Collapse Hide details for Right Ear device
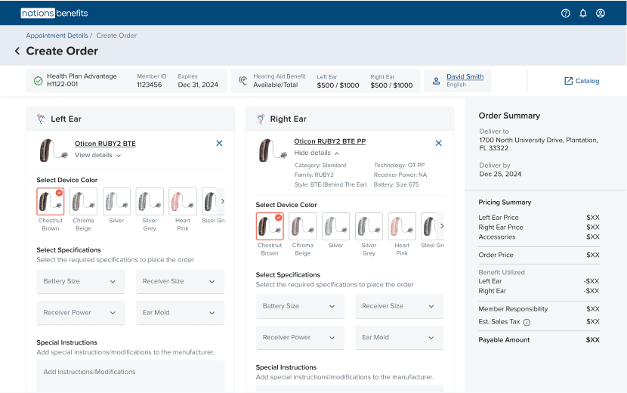627x393 pixels. 317,153
